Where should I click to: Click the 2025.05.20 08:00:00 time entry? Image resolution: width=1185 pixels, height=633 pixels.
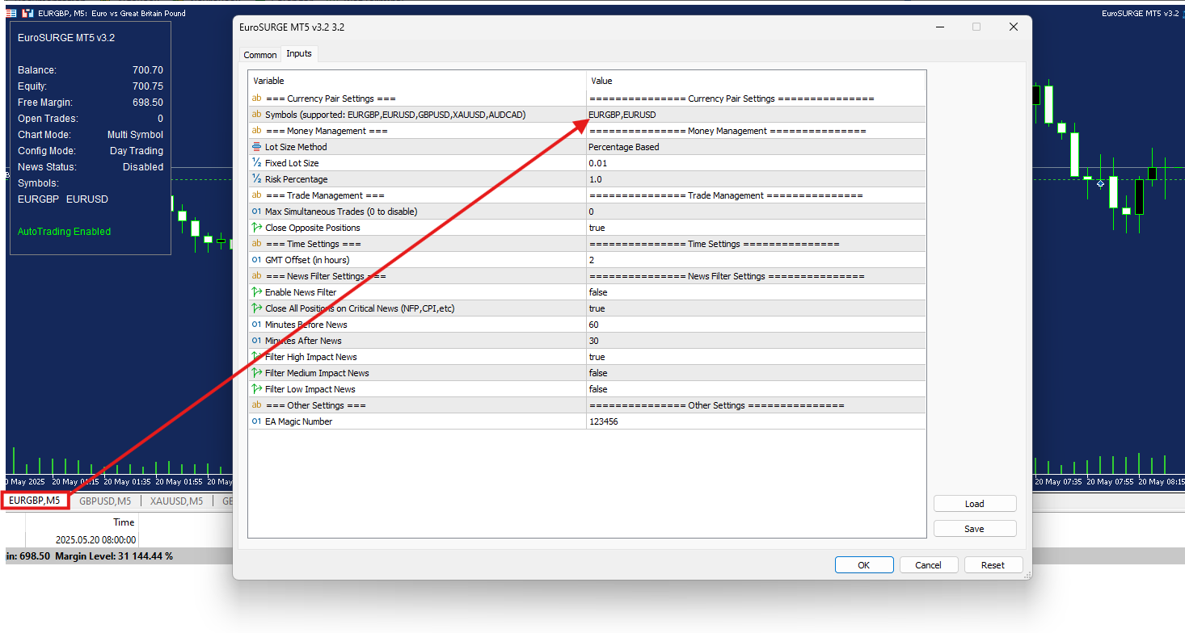95,540
